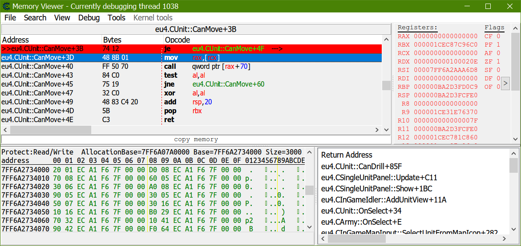Image resolution: width=521 pixels, height=246 pixels.
Task: Click the eu4.CUnit::CanMove+60 jump target
Action: pyautogui.click(x=228, y=84)
